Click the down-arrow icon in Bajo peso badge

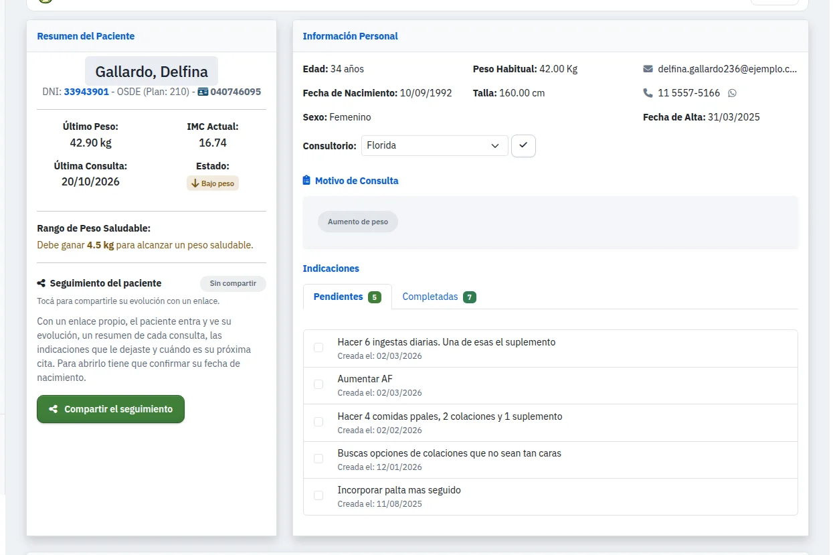(195, 183)
